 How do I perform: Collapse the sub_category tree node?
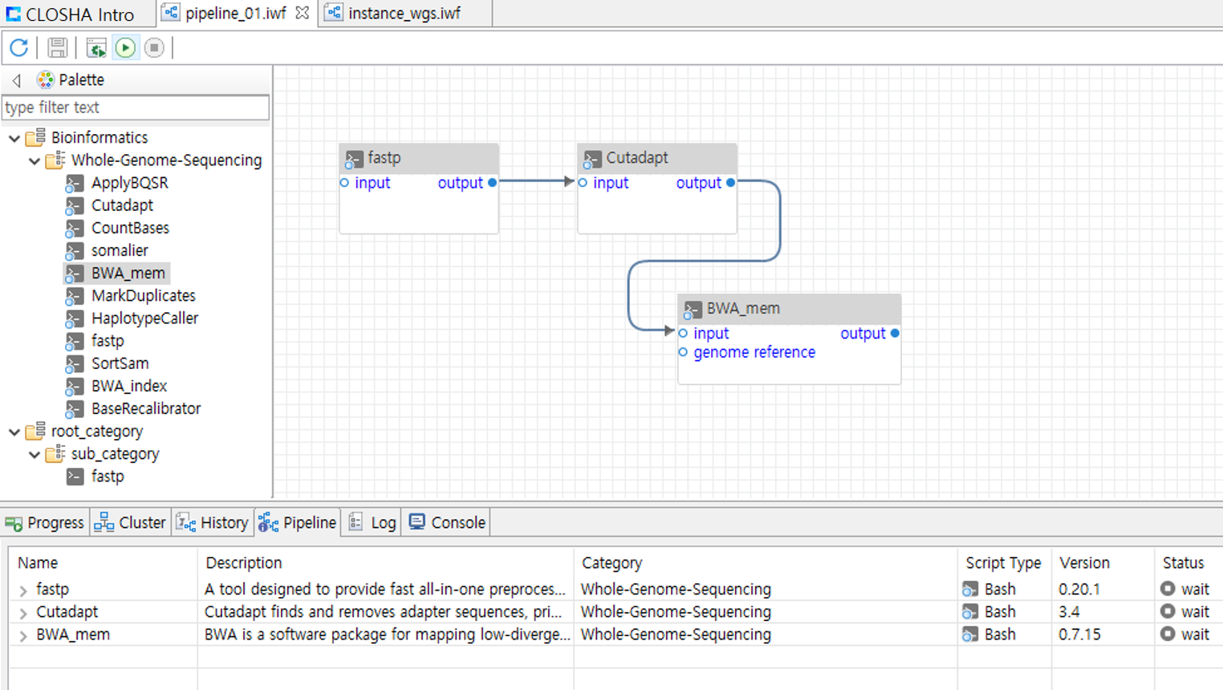(34, 454)
